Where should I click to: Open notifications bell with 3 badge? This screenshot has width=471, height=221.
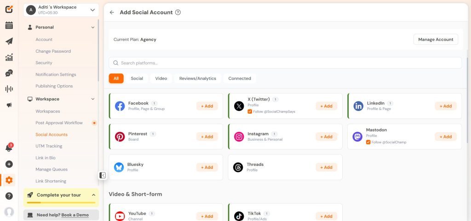tap(9, 148)
